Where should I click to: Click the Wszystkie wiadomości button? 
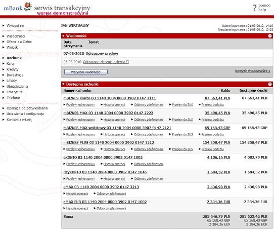coord(86,72)
